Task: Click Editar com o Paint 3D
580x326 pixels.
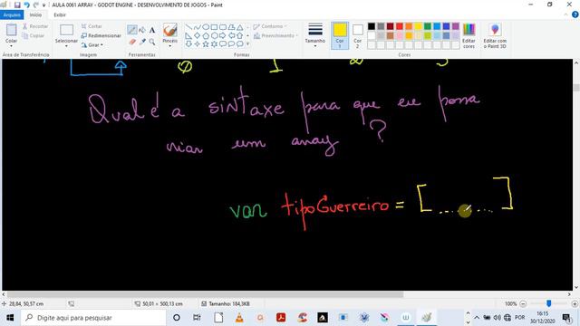Action: (495, 35)
